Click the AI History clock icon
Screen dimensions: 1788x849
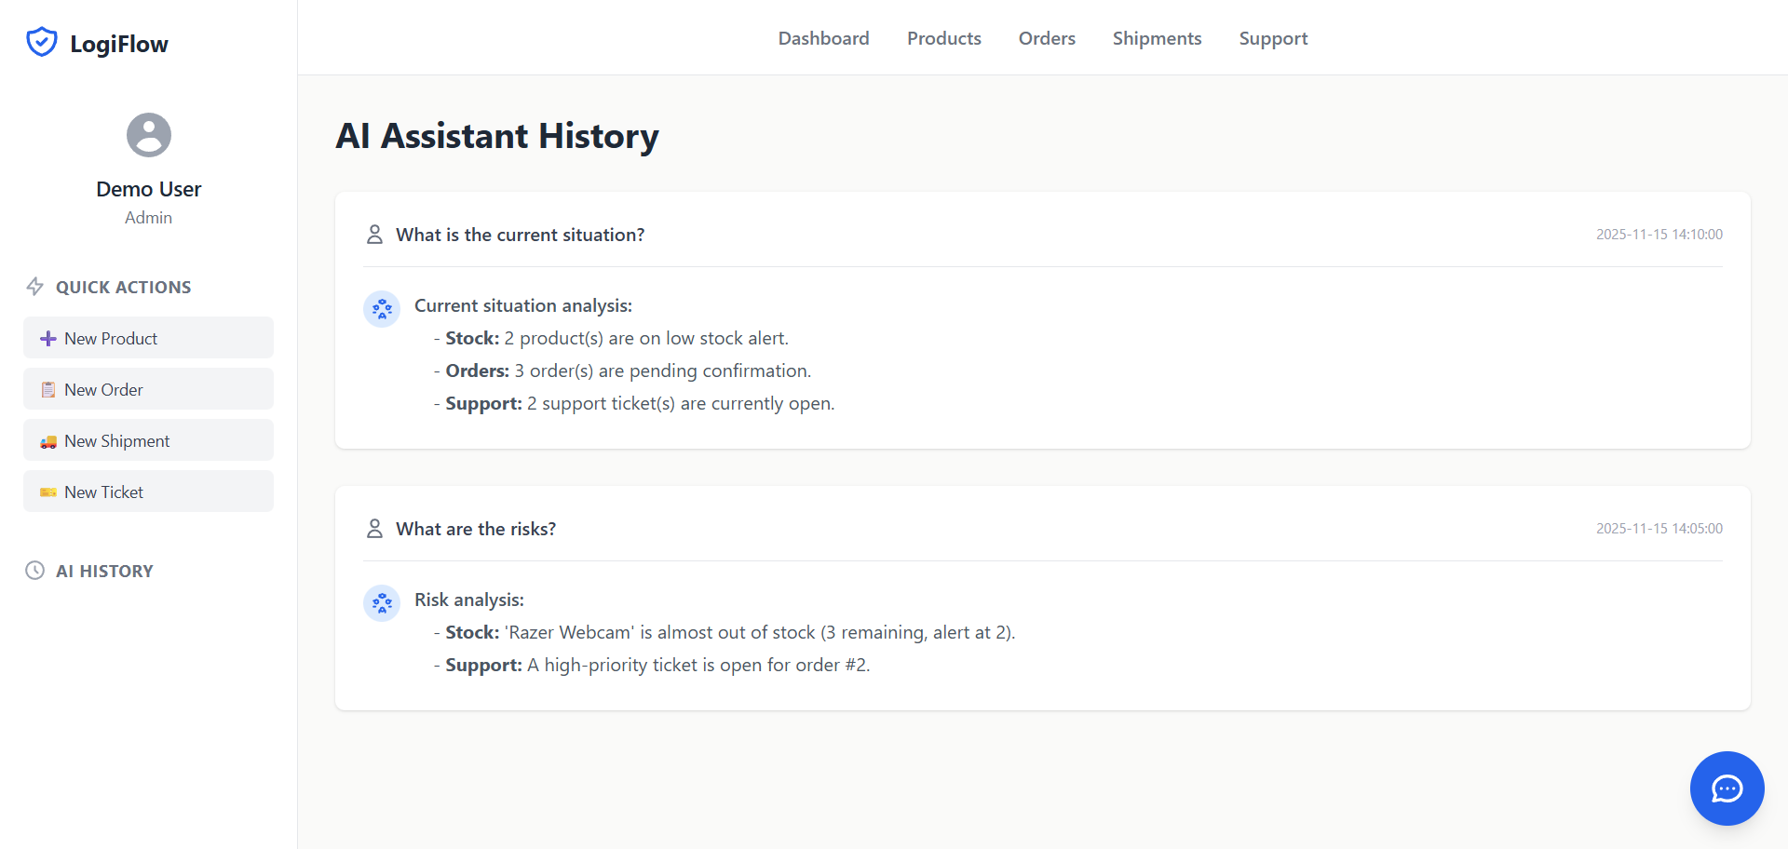point(34,571)
